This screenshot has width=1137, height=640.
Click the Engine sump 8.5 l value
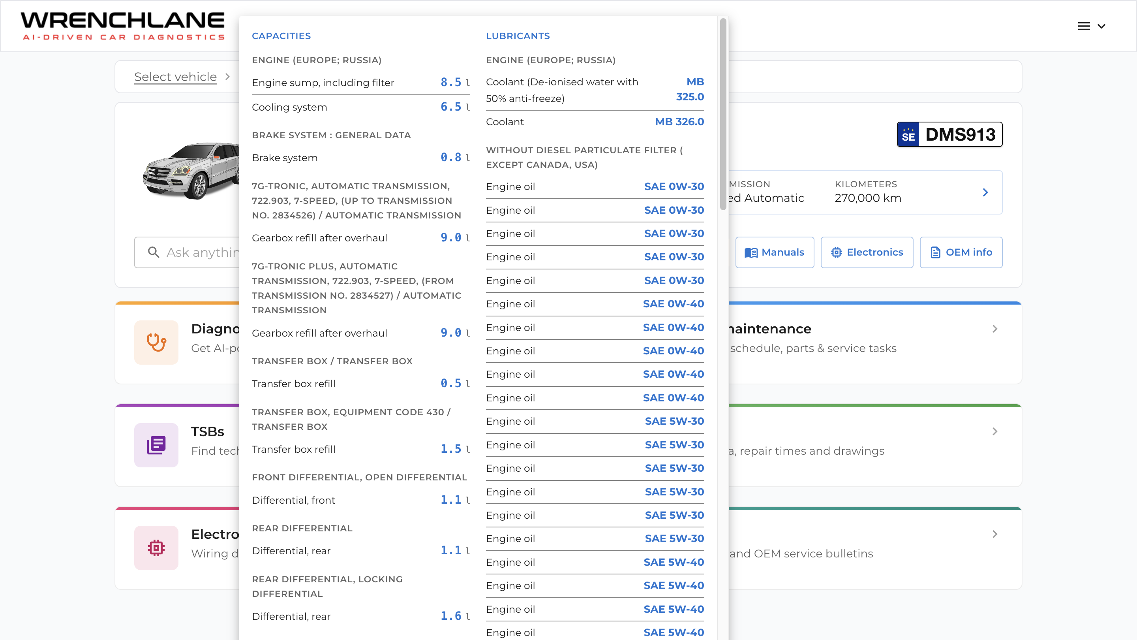coord(455,82)
